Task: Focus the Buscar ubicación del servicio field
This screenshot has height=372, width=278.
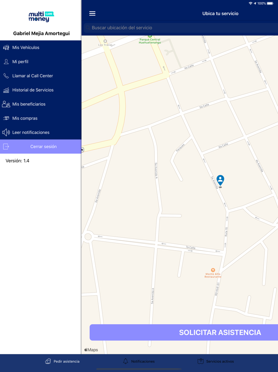Action: click(x=181, y=28)
